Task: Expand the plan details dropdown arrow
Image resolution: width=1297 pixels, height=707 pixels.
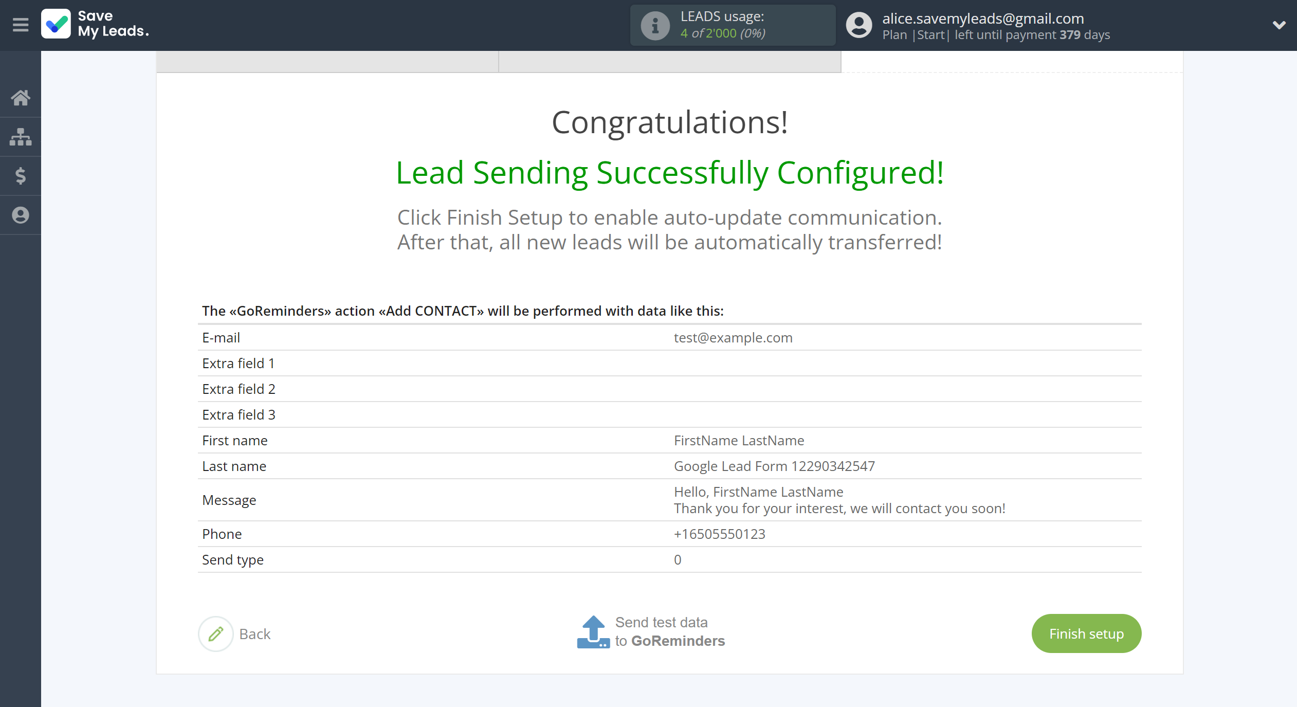Action: click(1280, 24)
